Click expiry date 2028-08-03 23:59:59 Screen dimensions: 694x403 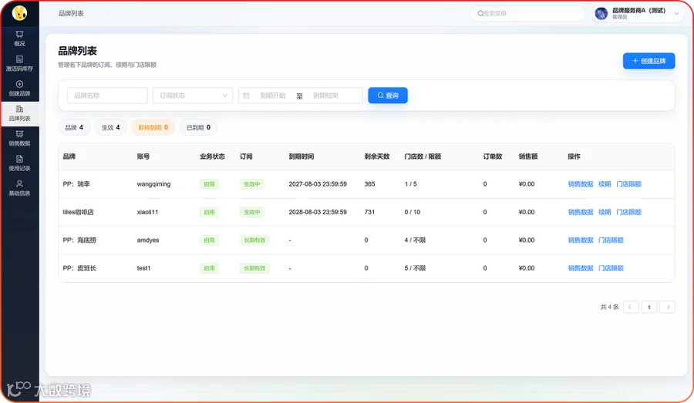click(x=318, y=213)
